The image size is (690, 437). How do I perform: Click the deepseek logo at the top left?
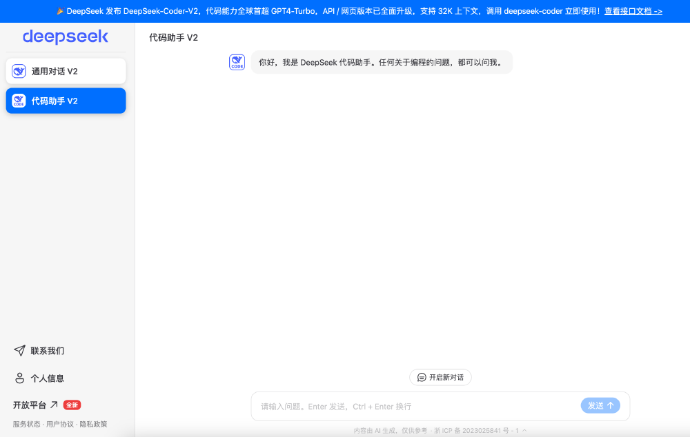tap(64, 37)
